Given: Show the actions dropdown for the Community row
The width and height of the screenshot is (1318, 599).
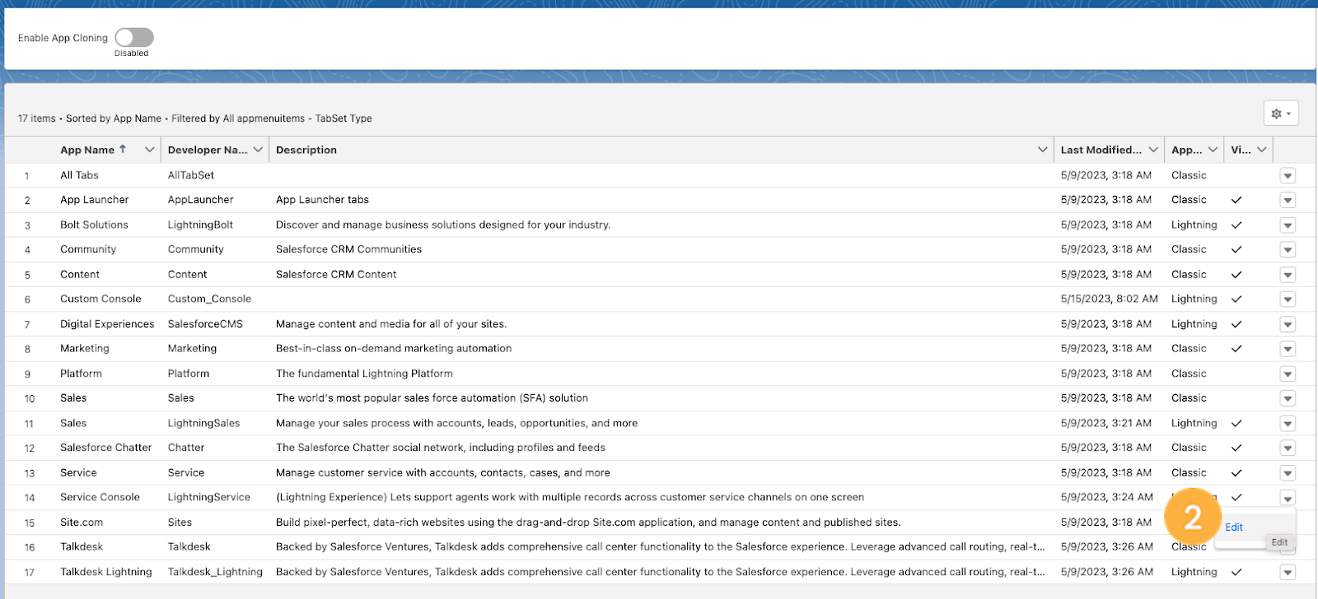Looking at the screenshot, I should point(1288,249).
